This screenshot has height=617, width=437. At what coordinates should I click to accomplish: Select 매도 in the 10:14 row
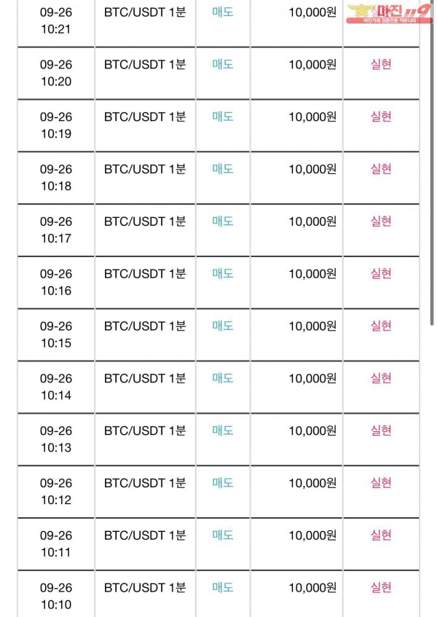(223, 378)
